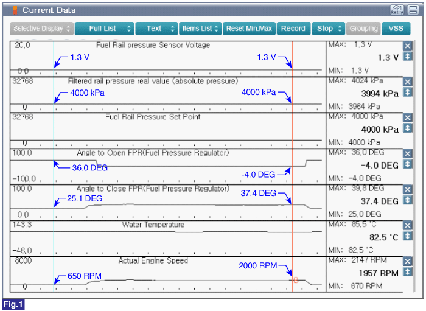Close the Angle to Open FPR graph
Screen dimensions: 426x311
tap(407, 153)
